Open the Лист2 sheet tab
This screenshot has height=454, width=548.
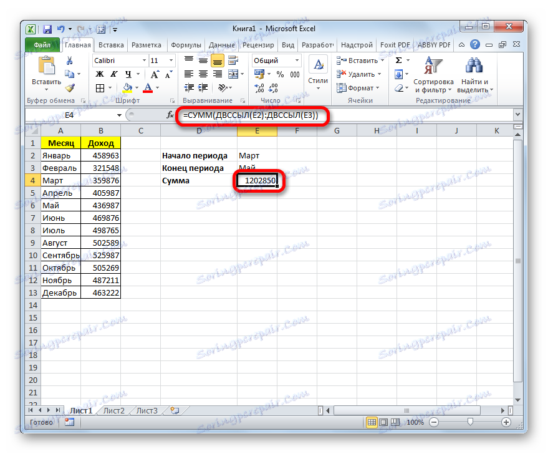pos(114,411)
